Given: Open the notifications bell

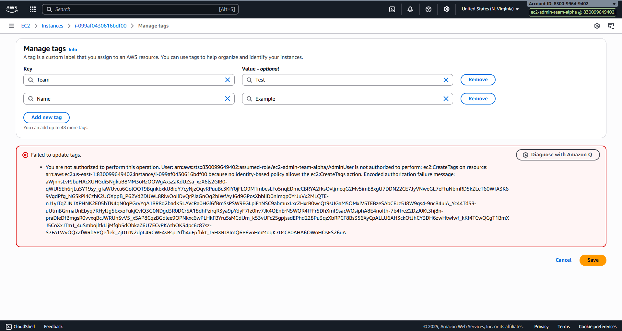Looking at the screenshot, I should [x=410, y=9].
